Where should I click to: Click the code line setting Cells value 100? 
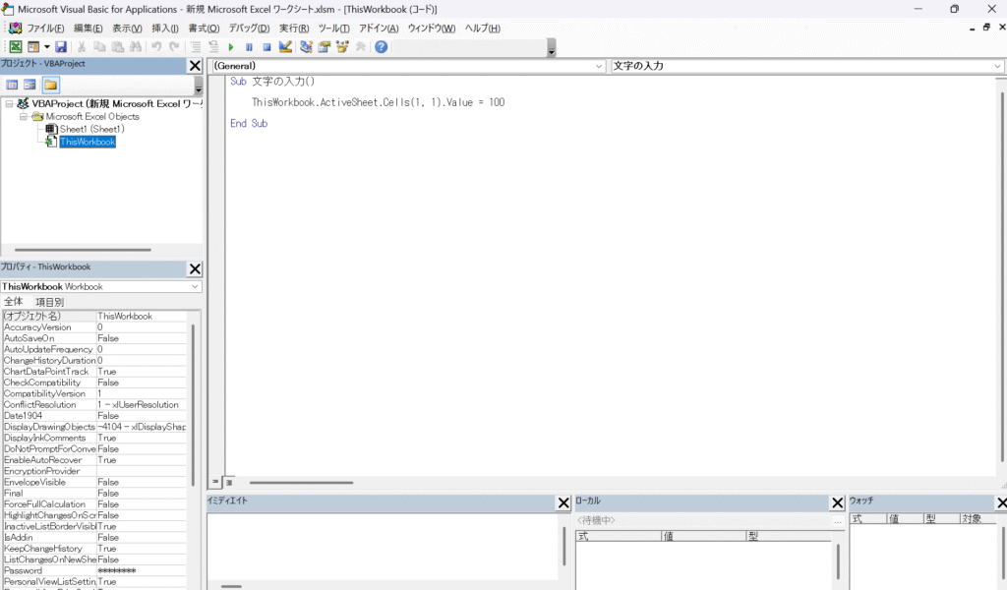pos(379,102)
